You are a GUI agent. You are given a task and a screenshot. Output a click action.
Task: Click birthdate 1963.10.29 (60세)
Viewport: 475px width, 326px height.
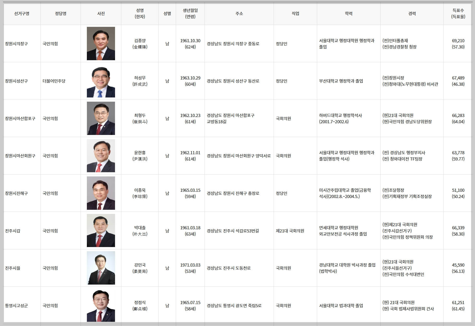tap(190, 81)
